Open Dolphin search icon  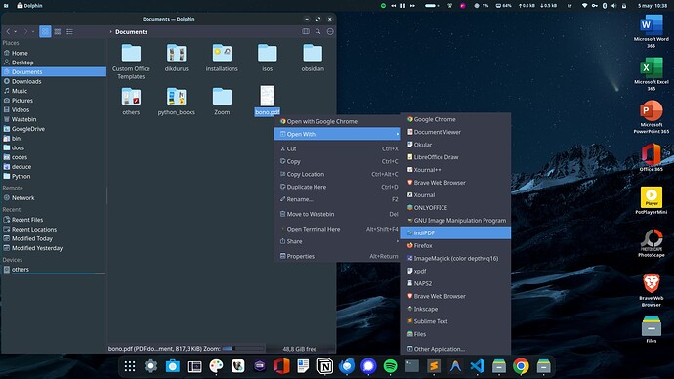(x=318, y=32)
